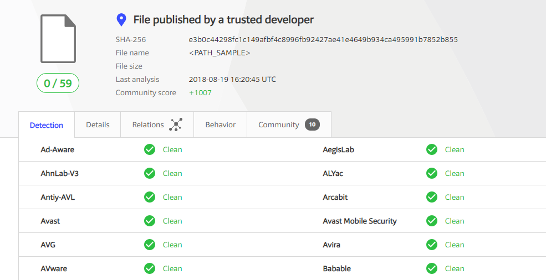
Task: Click the Clean result for Babable
Action: coord(455,268)
